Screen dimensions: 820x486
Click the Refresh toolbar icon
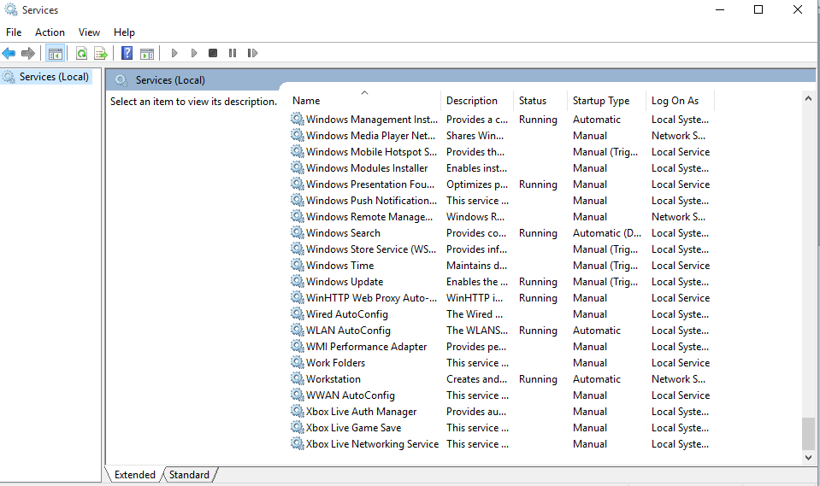81,53
